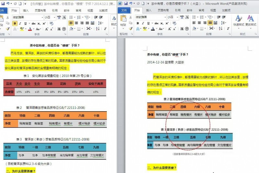The width and height of the screenshot is (259, 173).
Task: Open font name dropdown in left window
Action: [42, 17]
